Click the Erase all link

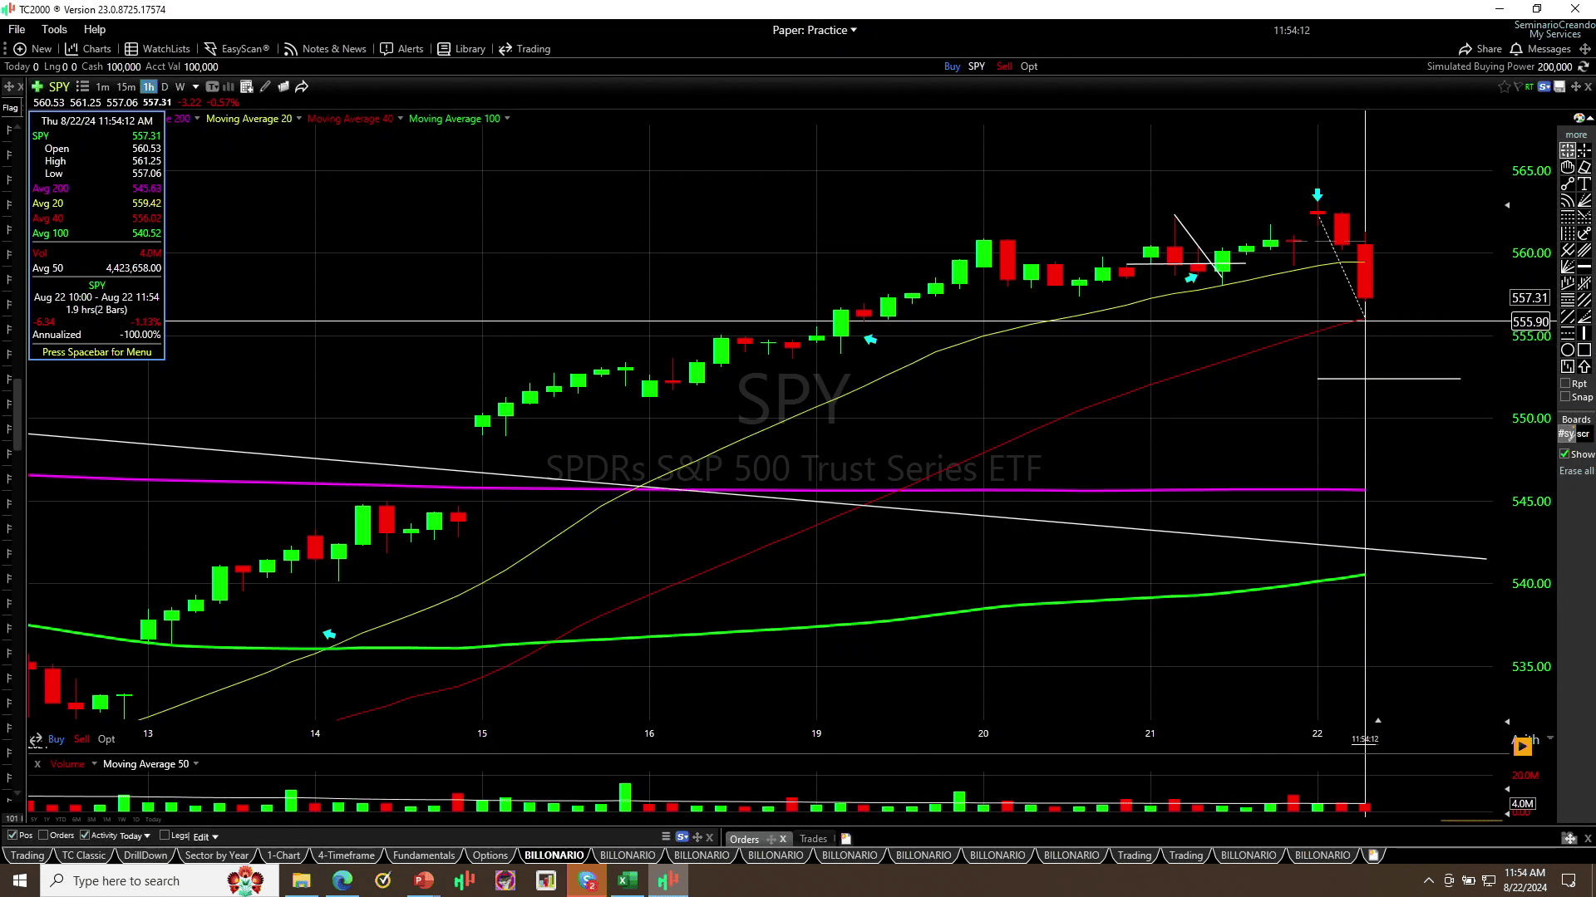pyautogui.click(x=1576, y=471)
